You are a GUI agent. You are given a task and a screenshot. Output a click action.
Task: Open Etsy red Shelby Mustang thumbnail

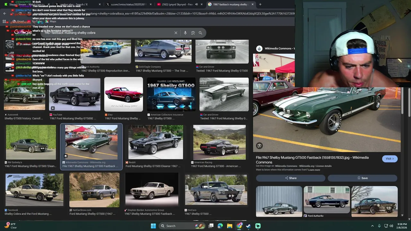tap(124, 94)
